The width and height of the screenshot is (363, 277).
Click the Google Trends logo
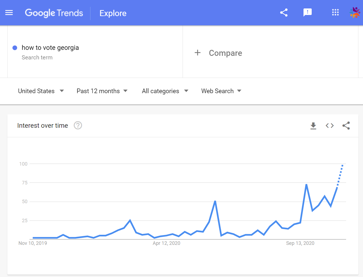[54, 13]
